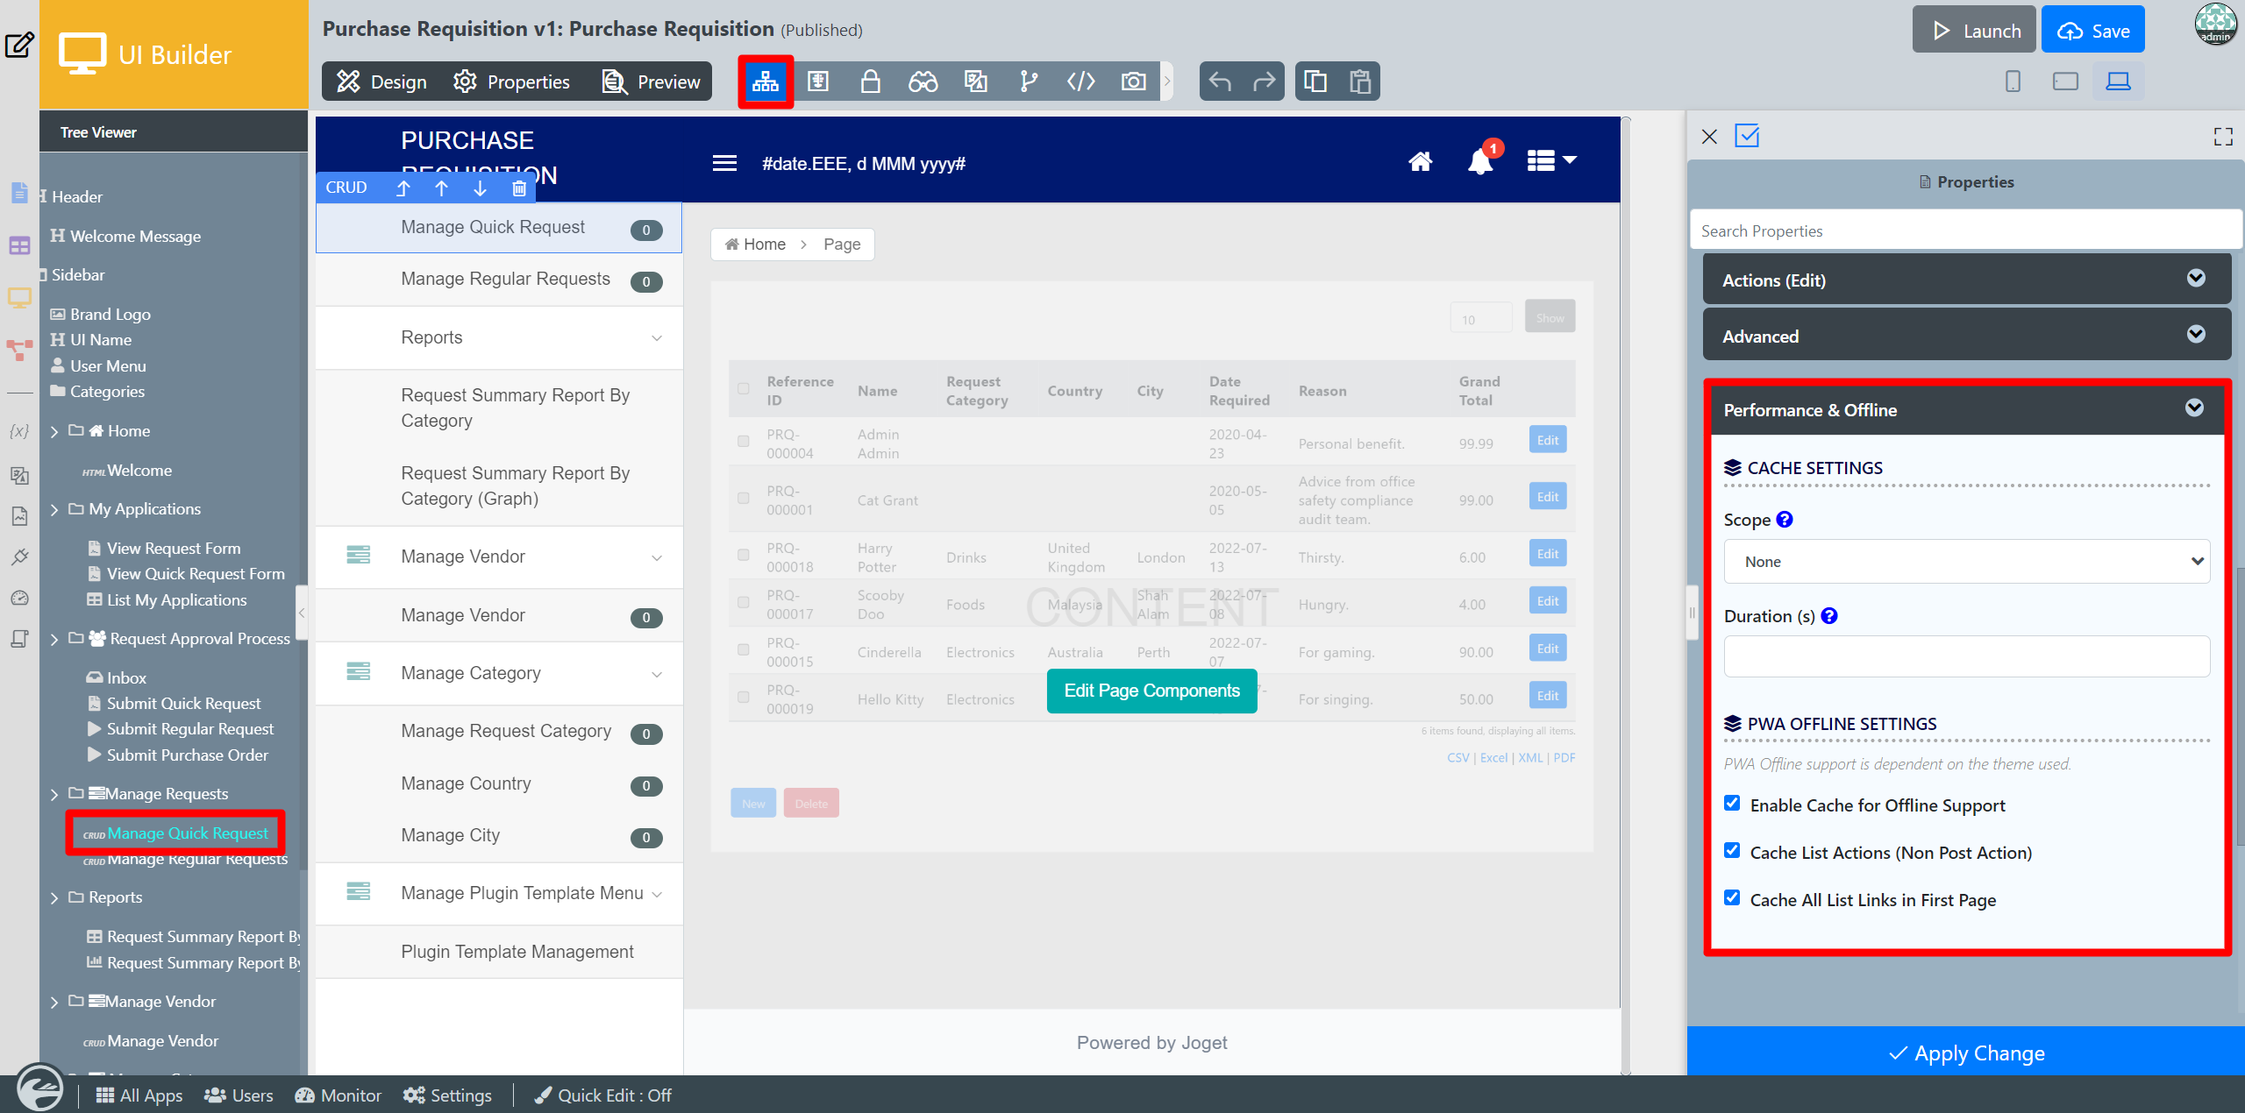Screen dimensions: 2245x1113
Task: Expand the Reports folder in tree
Action: click(x=54, y=898)
